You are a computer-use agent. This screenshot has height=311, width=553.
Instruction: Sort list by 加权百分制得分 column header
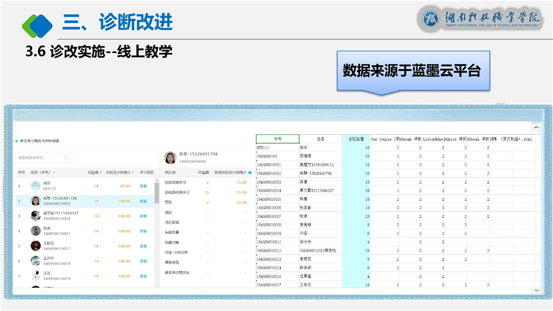[118, 172]
